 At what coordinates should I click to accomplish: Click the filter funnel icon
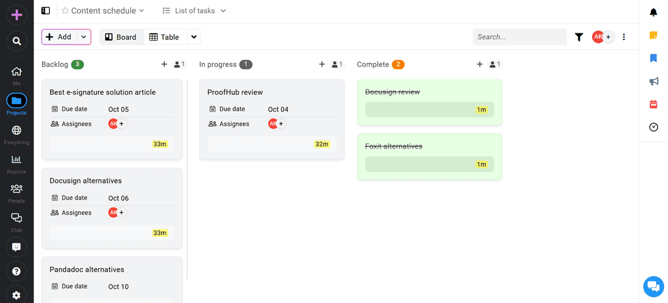coord(578,37)
